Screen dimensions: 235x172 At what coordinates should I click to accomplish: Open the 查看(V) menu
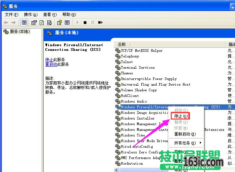pyautogui.click(x=50, y=15)
